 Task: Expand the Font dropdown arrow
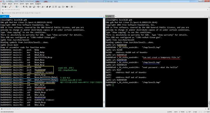(44, 7)
